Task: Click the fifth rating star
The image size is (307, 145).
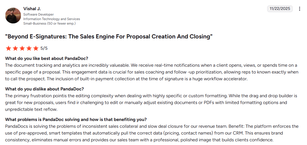Action: [x=36, y=48]
